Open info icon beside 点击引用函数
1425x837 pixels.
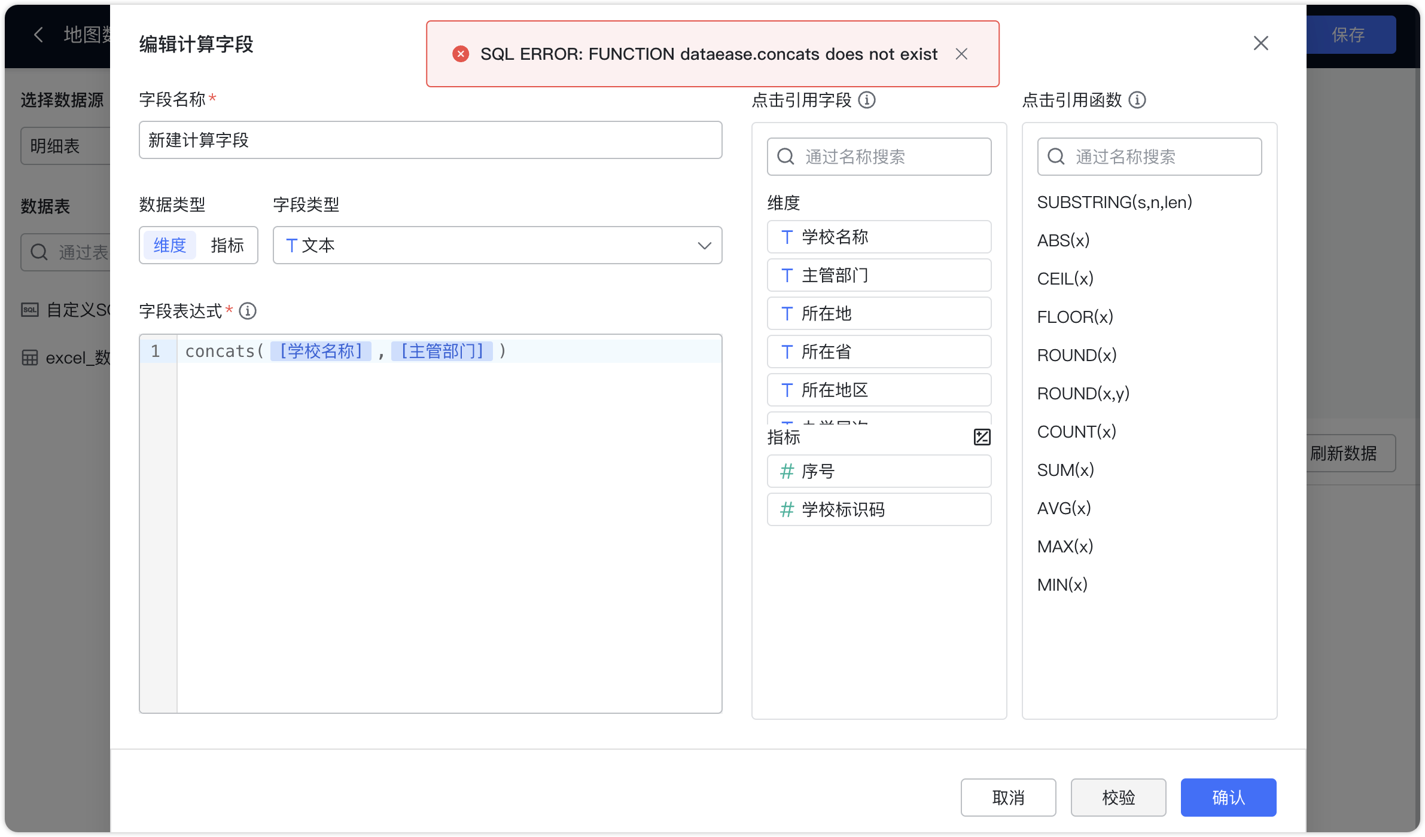pos(1137,100)
